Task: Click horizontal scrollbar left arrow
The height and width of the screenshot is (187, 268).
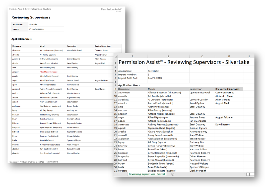Action: click(248, 174)
